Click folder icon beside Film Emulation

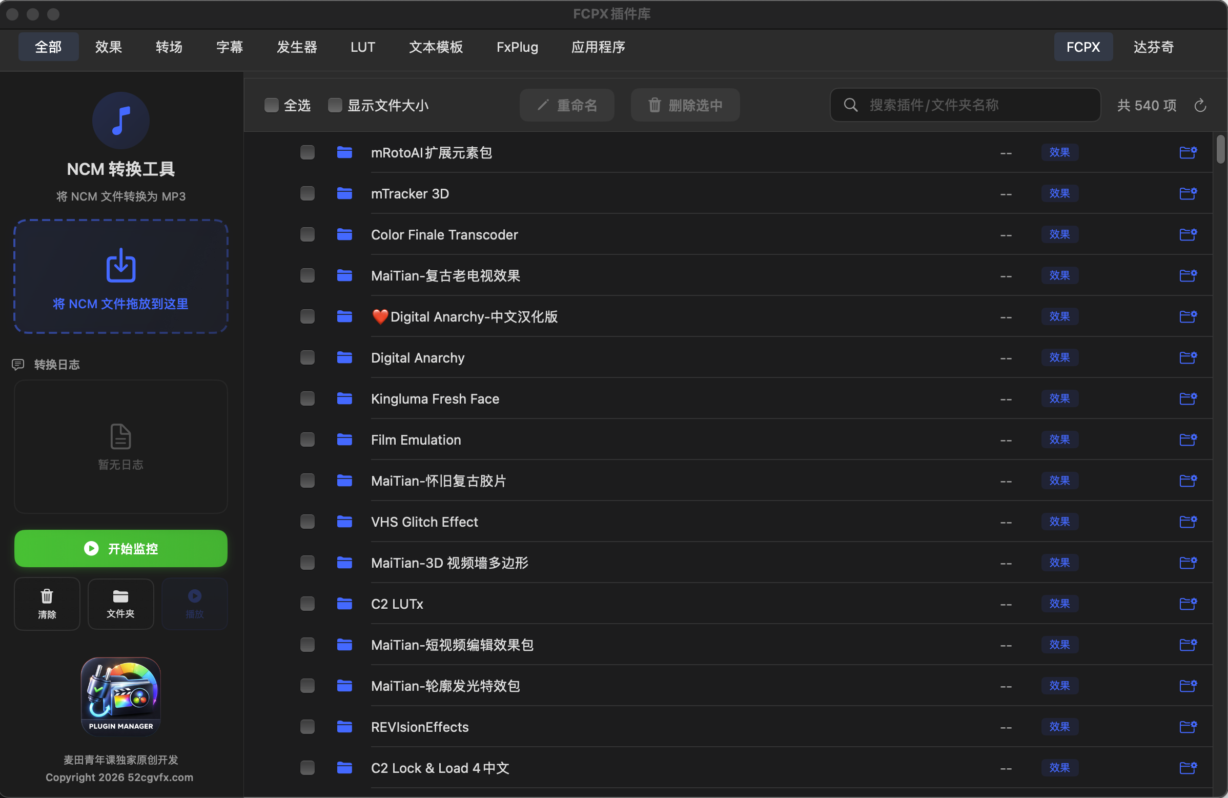[x=344, y=440]
